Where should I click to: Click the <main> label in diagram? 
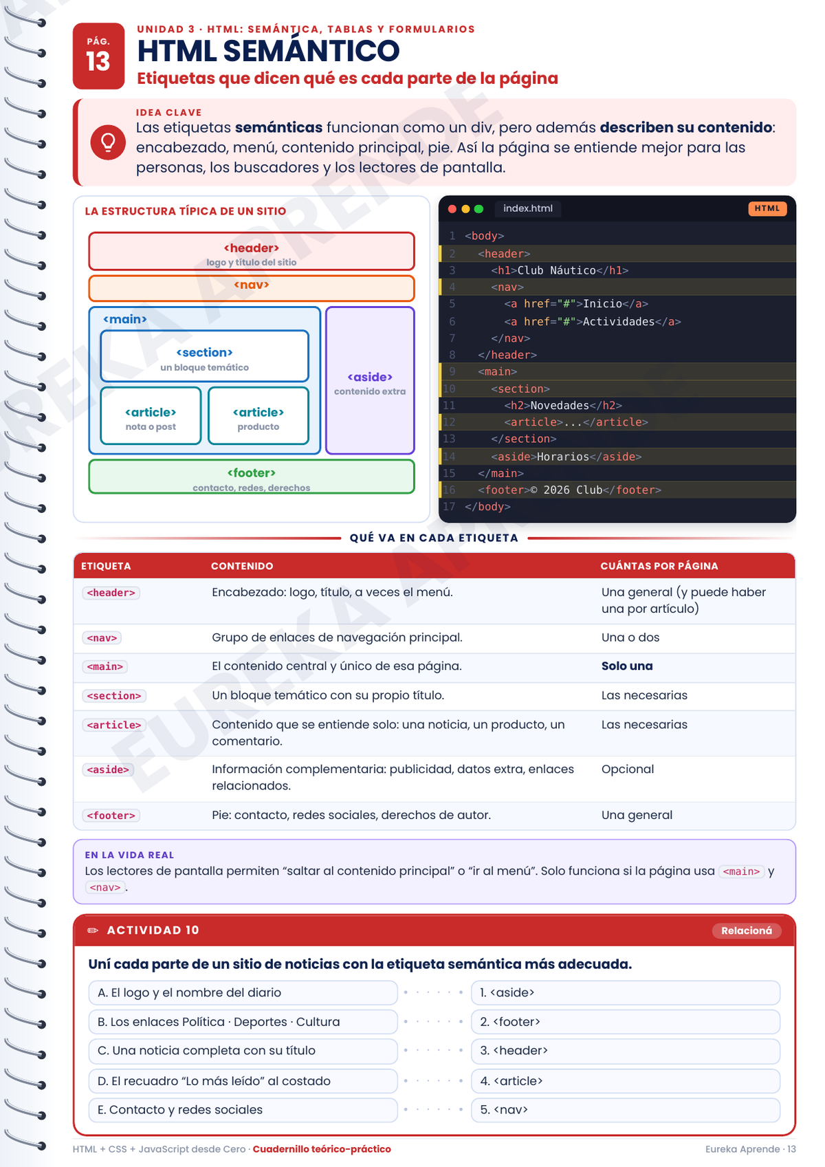pyautogui.click(x=125, y=319)
